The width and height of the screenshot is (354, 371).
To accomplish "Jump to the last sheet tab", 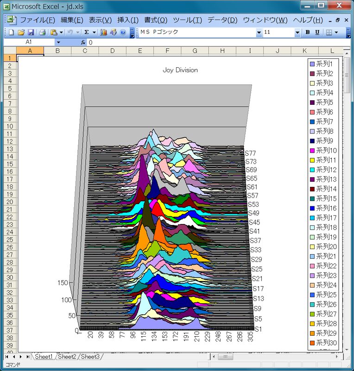I will (x=28, y=357).
